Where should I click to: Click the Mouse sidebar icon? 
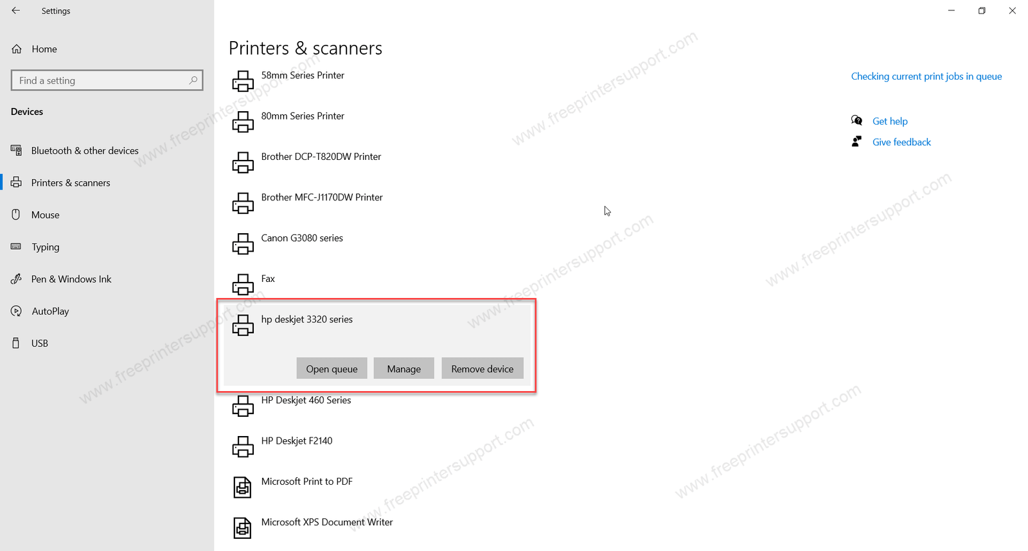[17, 214]
